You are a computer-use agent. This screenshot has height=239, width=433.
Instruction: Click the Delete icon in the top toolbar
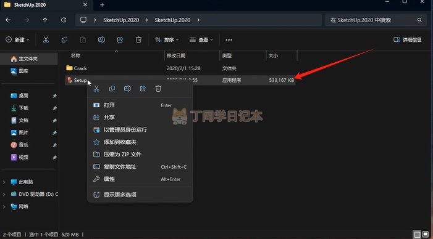(x=138, y=40)
